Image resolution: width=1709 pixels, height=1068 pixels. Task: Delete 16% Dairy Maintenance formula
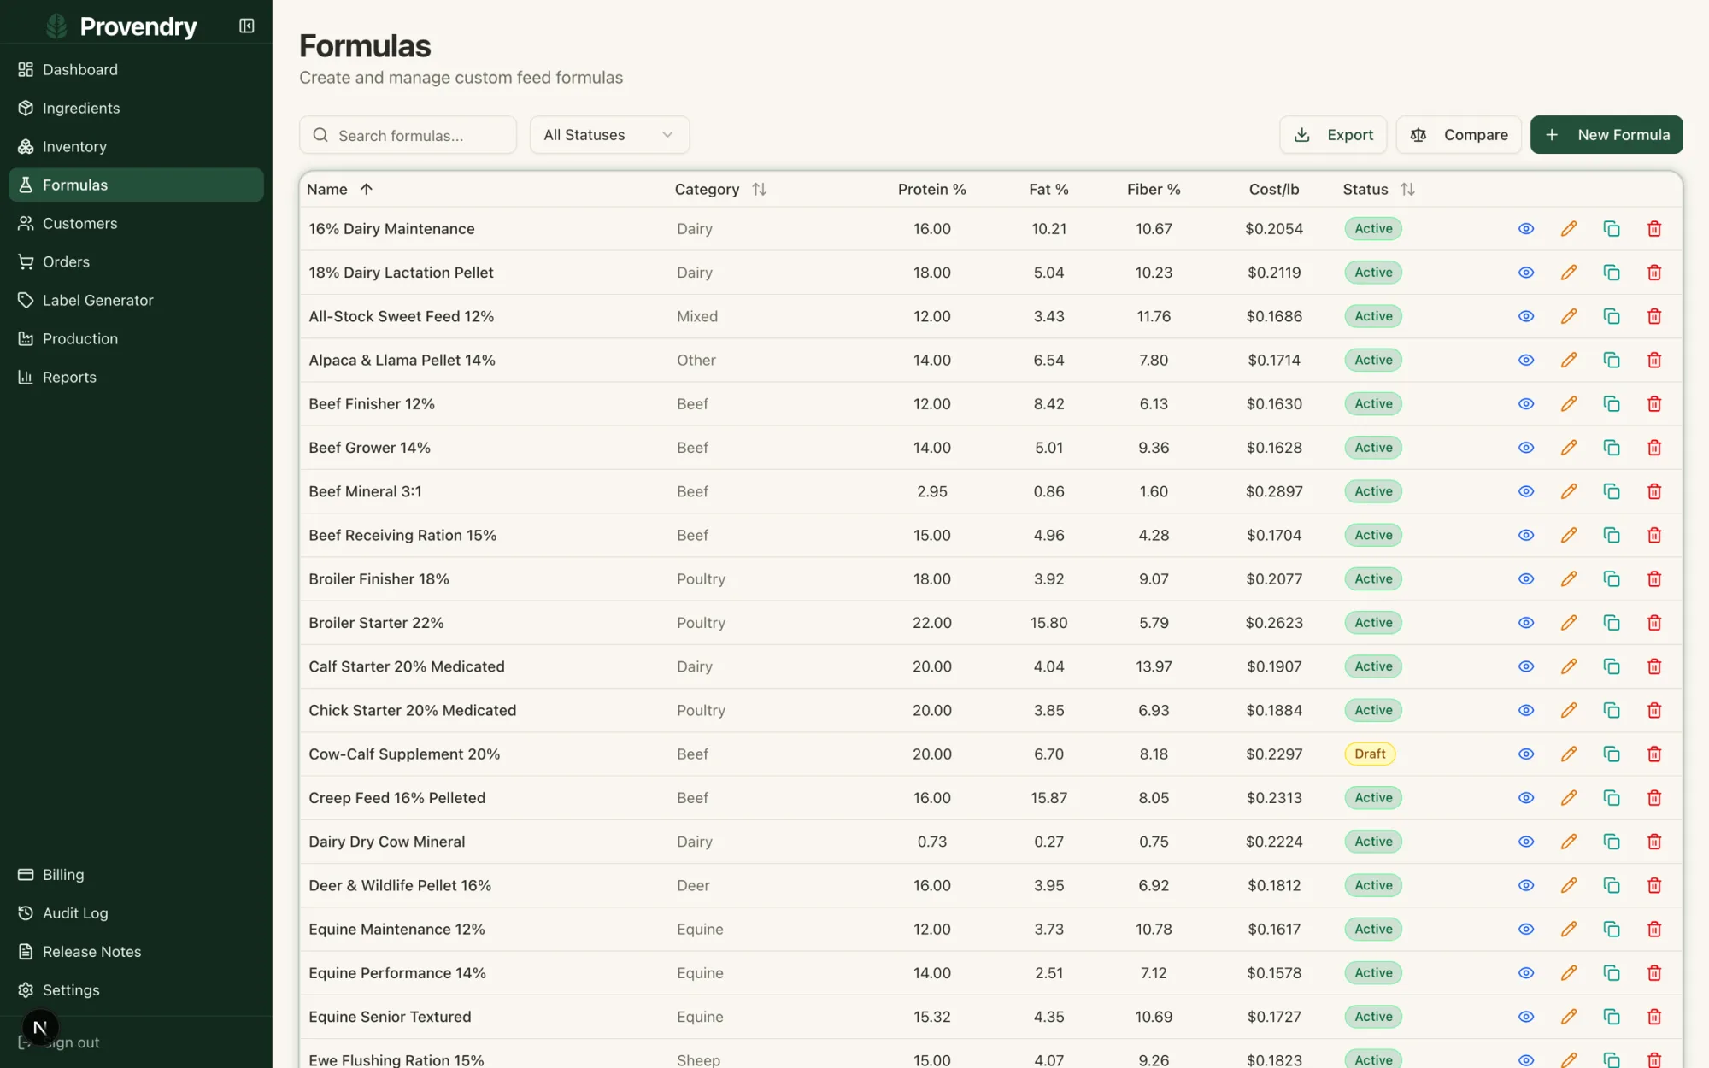pos(1654,229)
